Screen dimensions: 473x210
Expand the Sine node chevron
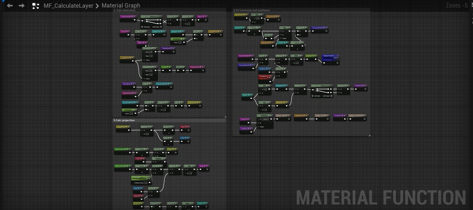(x=168, y=144)
